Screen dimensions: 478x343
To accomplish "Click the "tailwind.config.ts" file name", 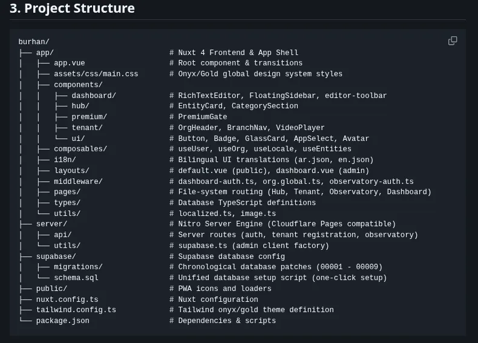I will 76,310.
